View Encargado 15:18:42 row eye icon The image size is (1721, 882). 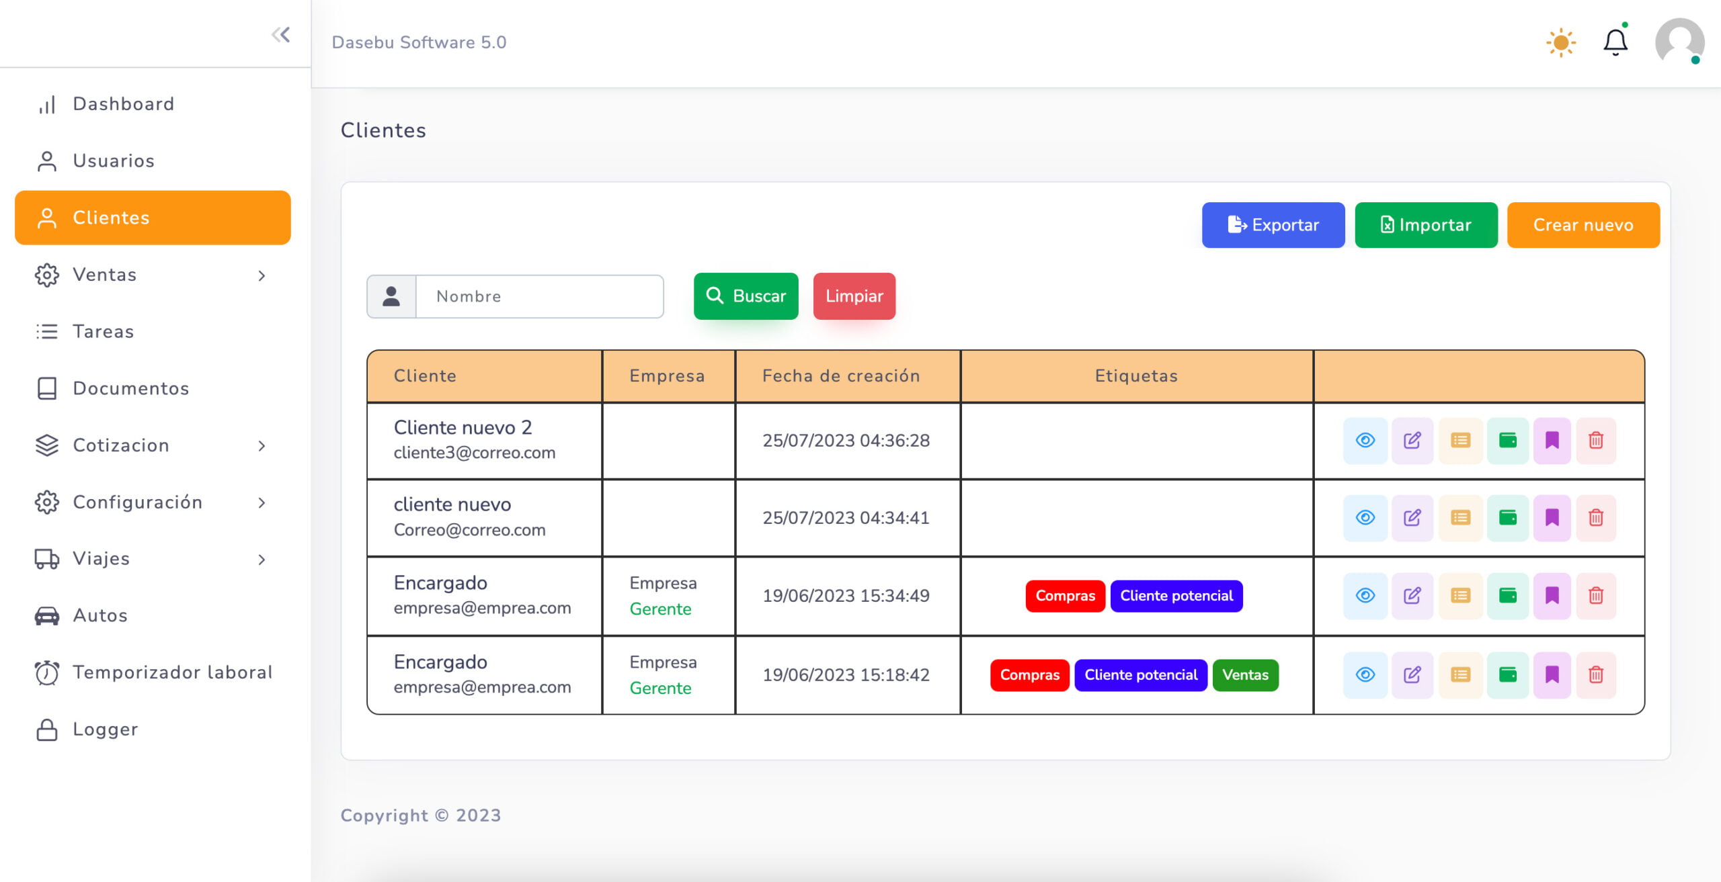[1365, 675]
